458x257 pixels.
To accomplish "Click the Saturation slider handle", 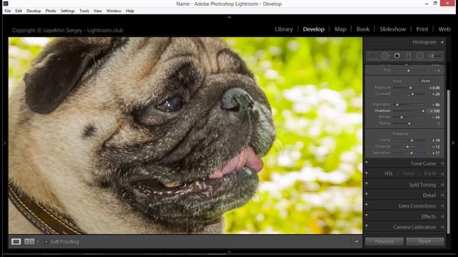I will coord(411,153).
